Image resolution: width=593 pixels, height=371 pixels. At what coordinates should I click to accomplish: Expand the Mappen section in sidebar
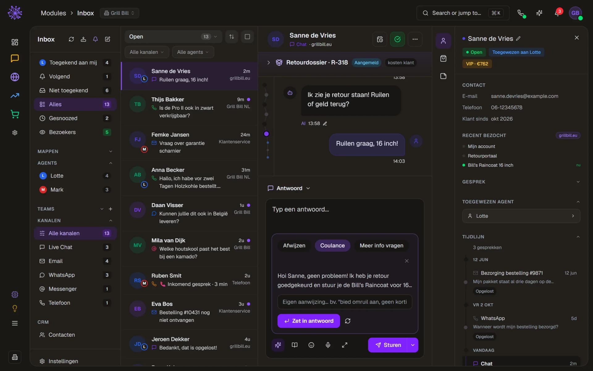click(x=75, y=151)
